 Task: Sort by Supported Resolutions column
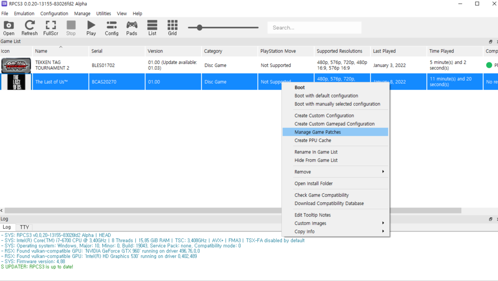coord(342,51)
